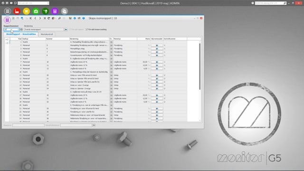Click the blue help toolbar icon
Viewport: 304px width, 171px height.
point(84,18)
